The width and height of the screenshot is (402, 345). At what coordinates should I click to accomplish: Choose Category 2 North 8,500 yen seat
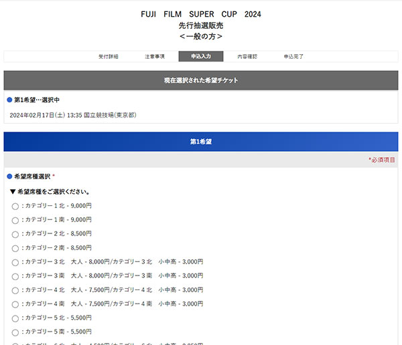(15, 234)
